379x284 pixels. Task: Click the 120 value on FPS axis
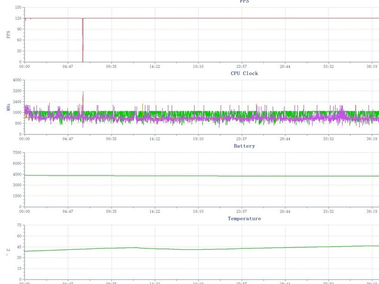pos(18,18)
